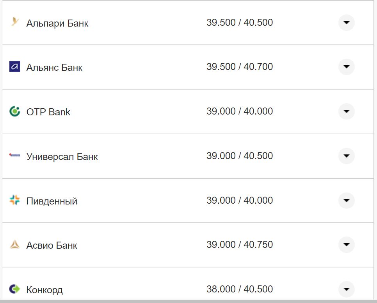Viewport: 377px width, 303px height.
Task: Click Альянс Банк rate 39.500 / 40.700
Action: pos(240,67)
